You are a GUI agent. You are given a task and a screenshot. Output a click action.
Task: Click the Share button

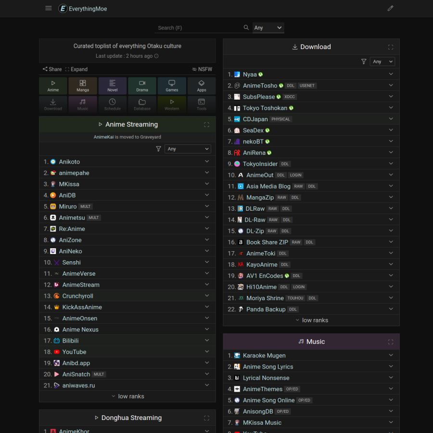pyautogui.click(x=52, y=69)
